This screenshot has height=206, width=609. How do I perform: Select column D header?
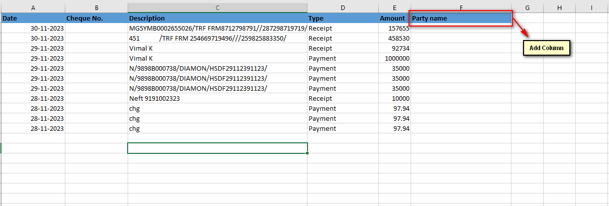click(342, 8)
